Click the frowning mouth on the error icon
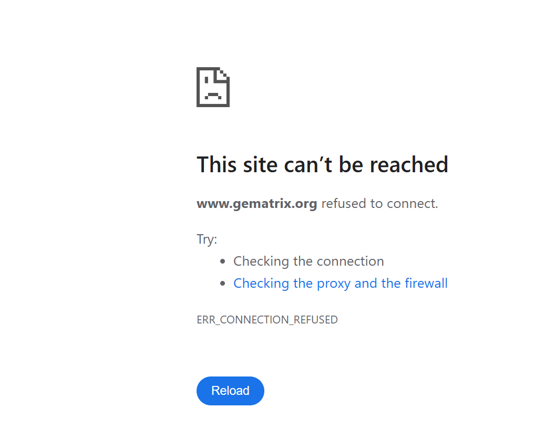The width and height of the screenshot is (556, 429). coord(213,95)
